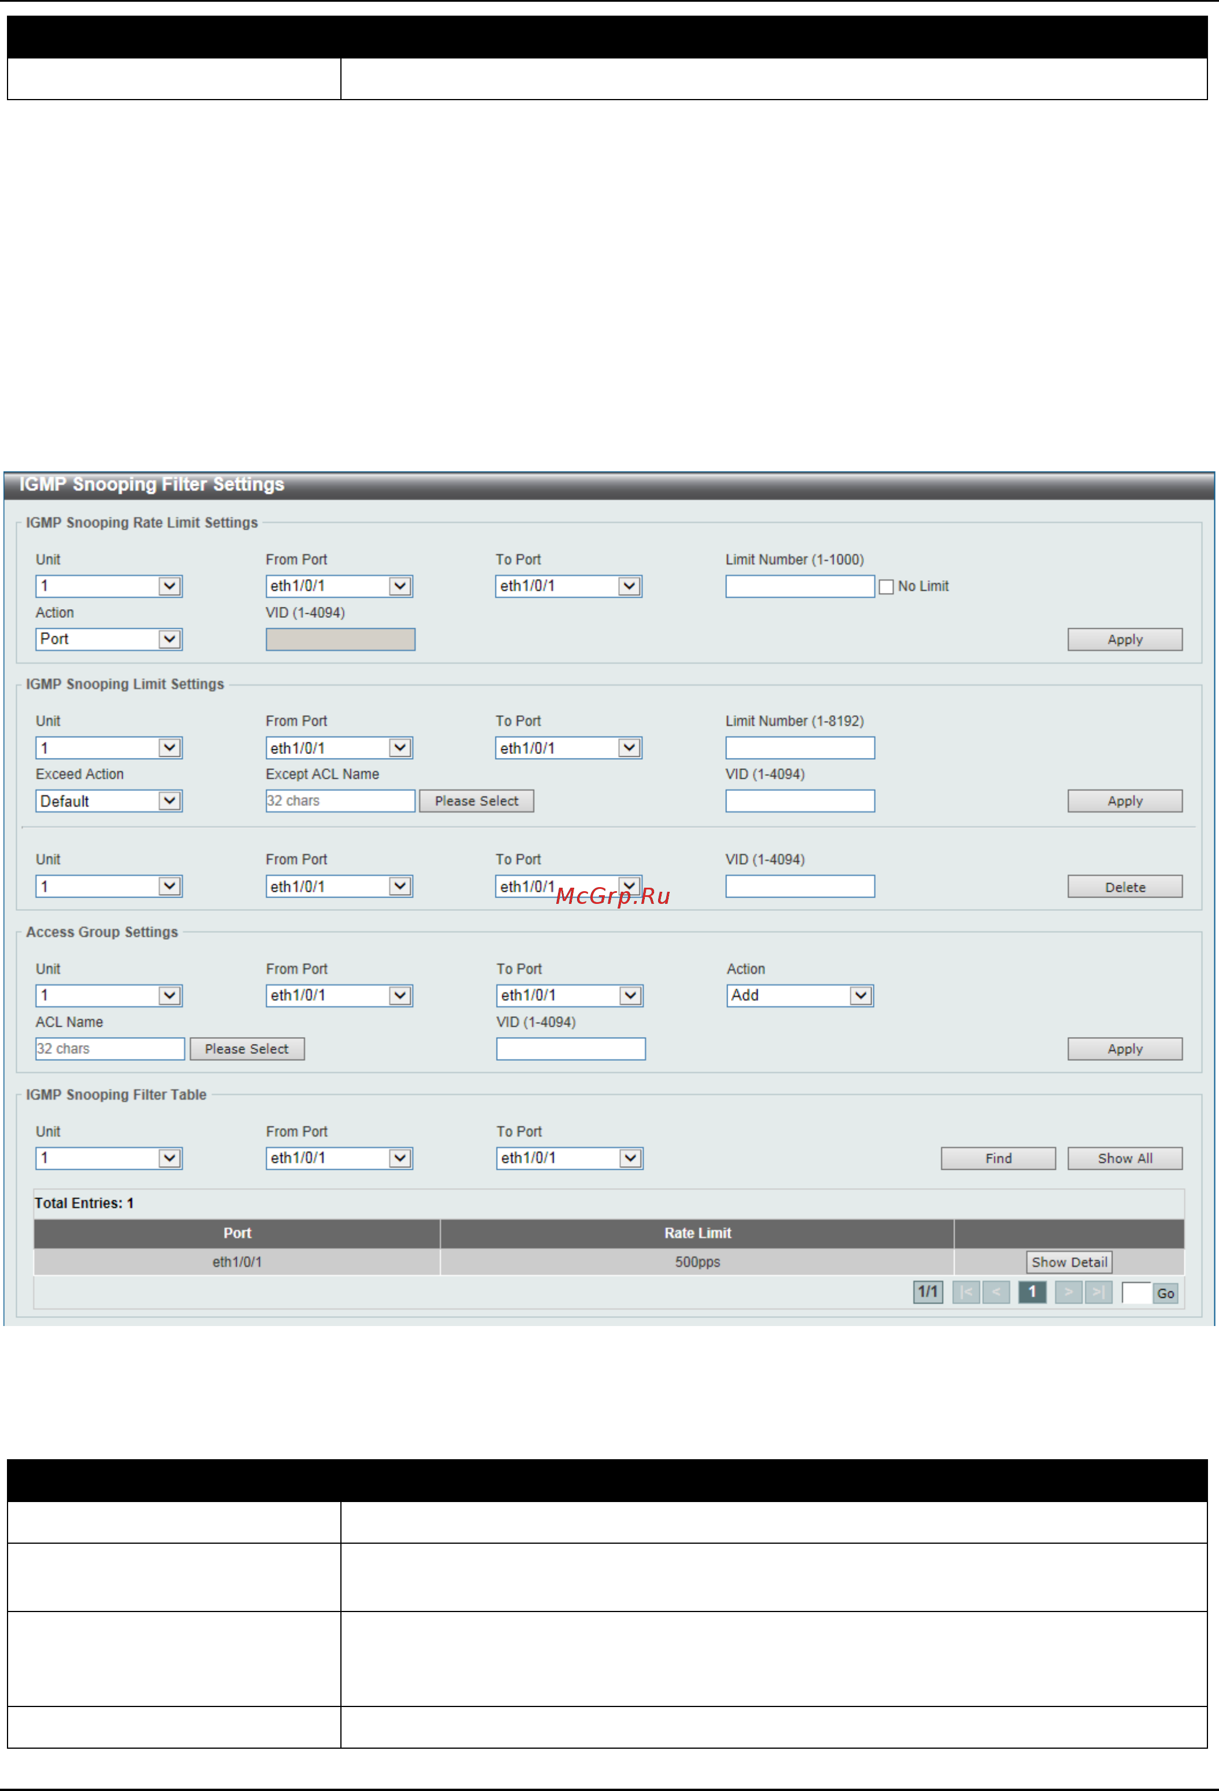
Task: Open To Port dropdown in Rate Limit Settings
Action: click(x=568, y=585)
